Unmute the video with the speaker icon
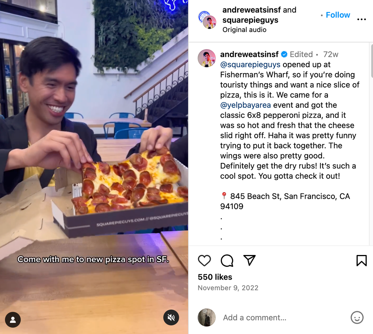 point(171,318)
